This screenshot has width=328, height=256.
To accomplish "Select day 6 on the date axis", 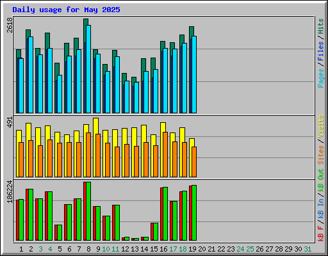I will (x=69, y=249).
